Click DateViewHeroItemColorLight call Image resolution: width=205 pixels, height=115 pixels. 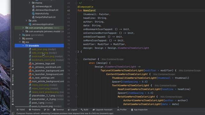(x=142, y=104)
